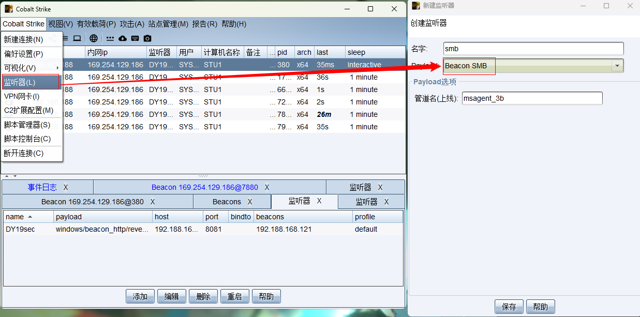
Task: Sort listeners by the profile column header
Action: 378,217
